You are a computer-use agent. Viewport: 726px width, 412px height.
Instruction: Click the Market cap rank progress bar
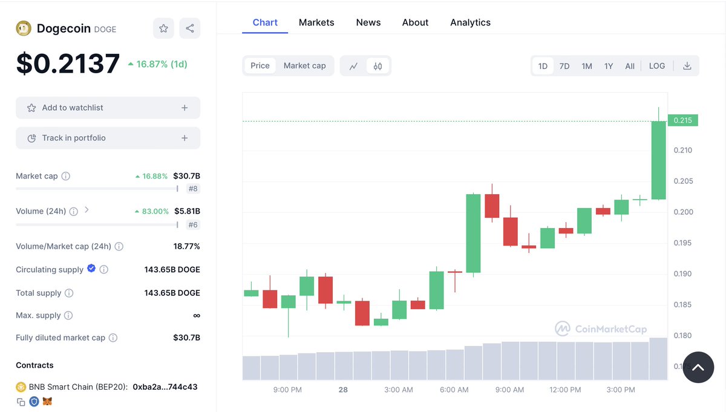point(97,189)
